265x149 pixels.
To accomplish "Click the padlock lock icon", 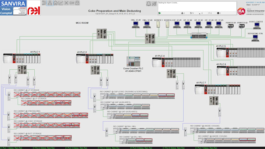I will (77, 3).
